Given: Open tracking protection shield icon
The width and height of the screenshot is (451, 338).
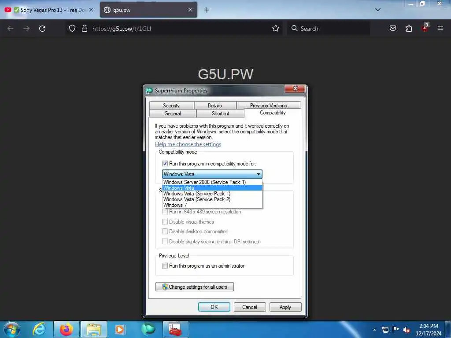Looking at the screenshot, I should pos(72,28).
